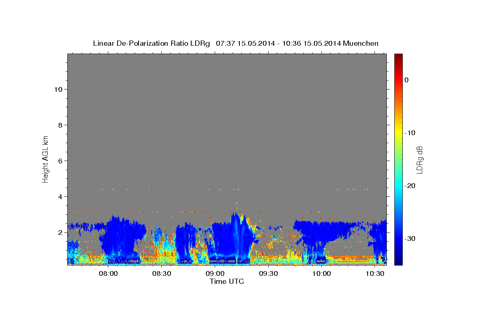The image size is (478, 318).
Task: Click the colorbar -10 label
Action: click(x=410, y=133)
